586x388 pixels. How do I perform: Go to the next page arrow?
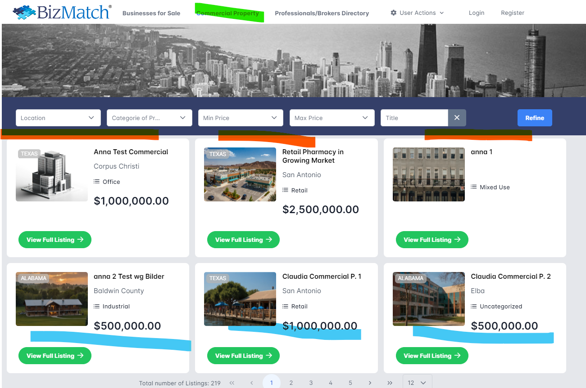tap(370, 383)
